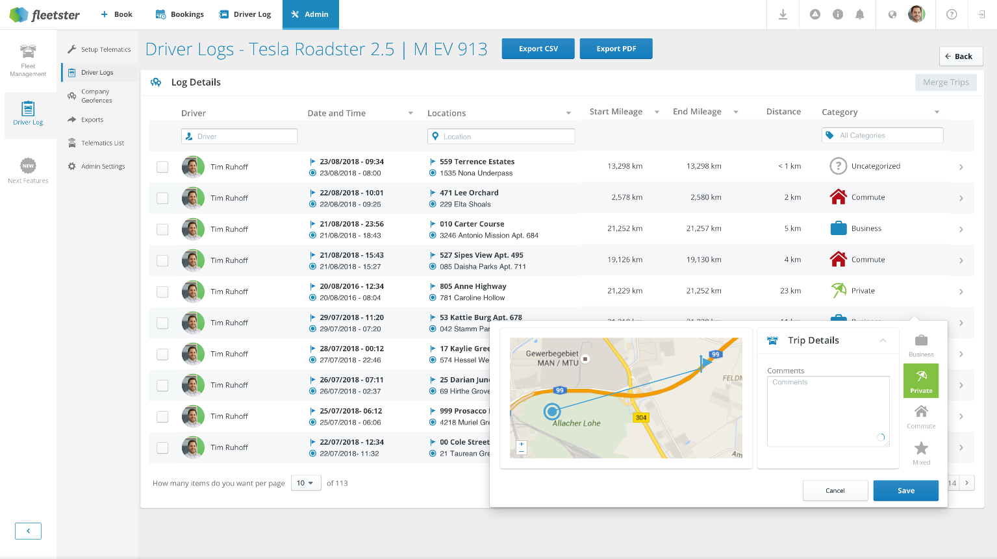Tick the checkbox for 25 Darian trip
The height and width of the screenshot is (559, 997).
point(162,385)
